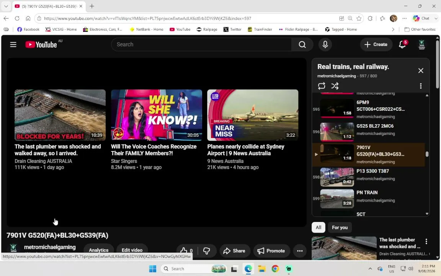Like the video with thumbs up

[x=186, y=251]
